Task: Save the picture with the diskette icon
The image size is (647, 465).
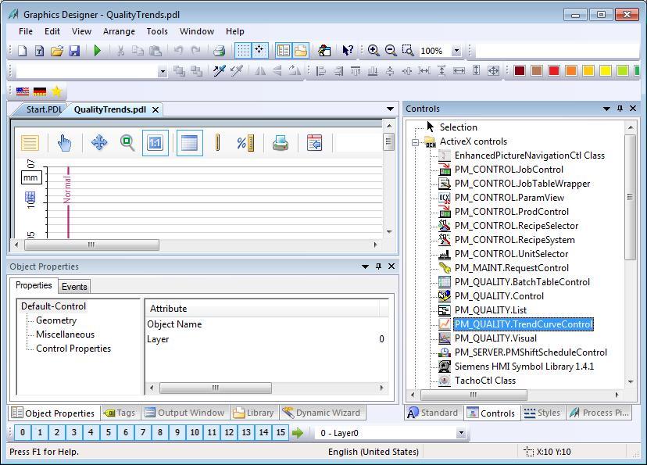Action: click(74, 51)
